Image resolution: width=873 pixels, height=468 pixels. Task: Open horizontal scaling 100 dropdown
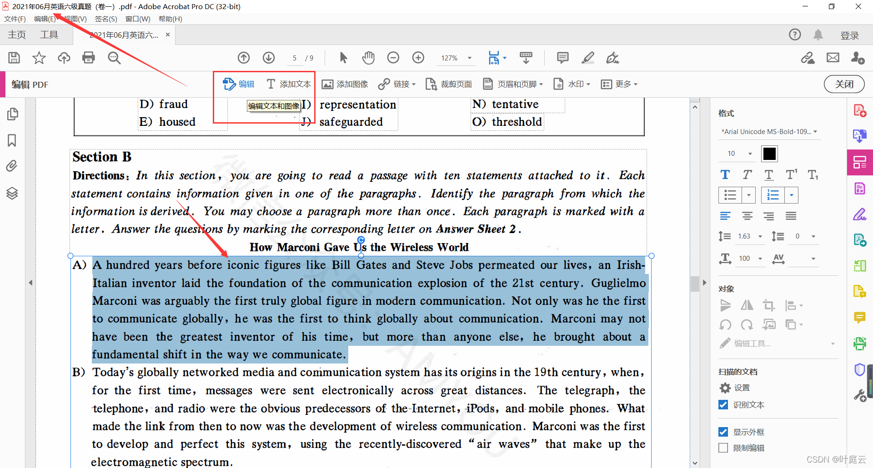[x=760, y=259]
